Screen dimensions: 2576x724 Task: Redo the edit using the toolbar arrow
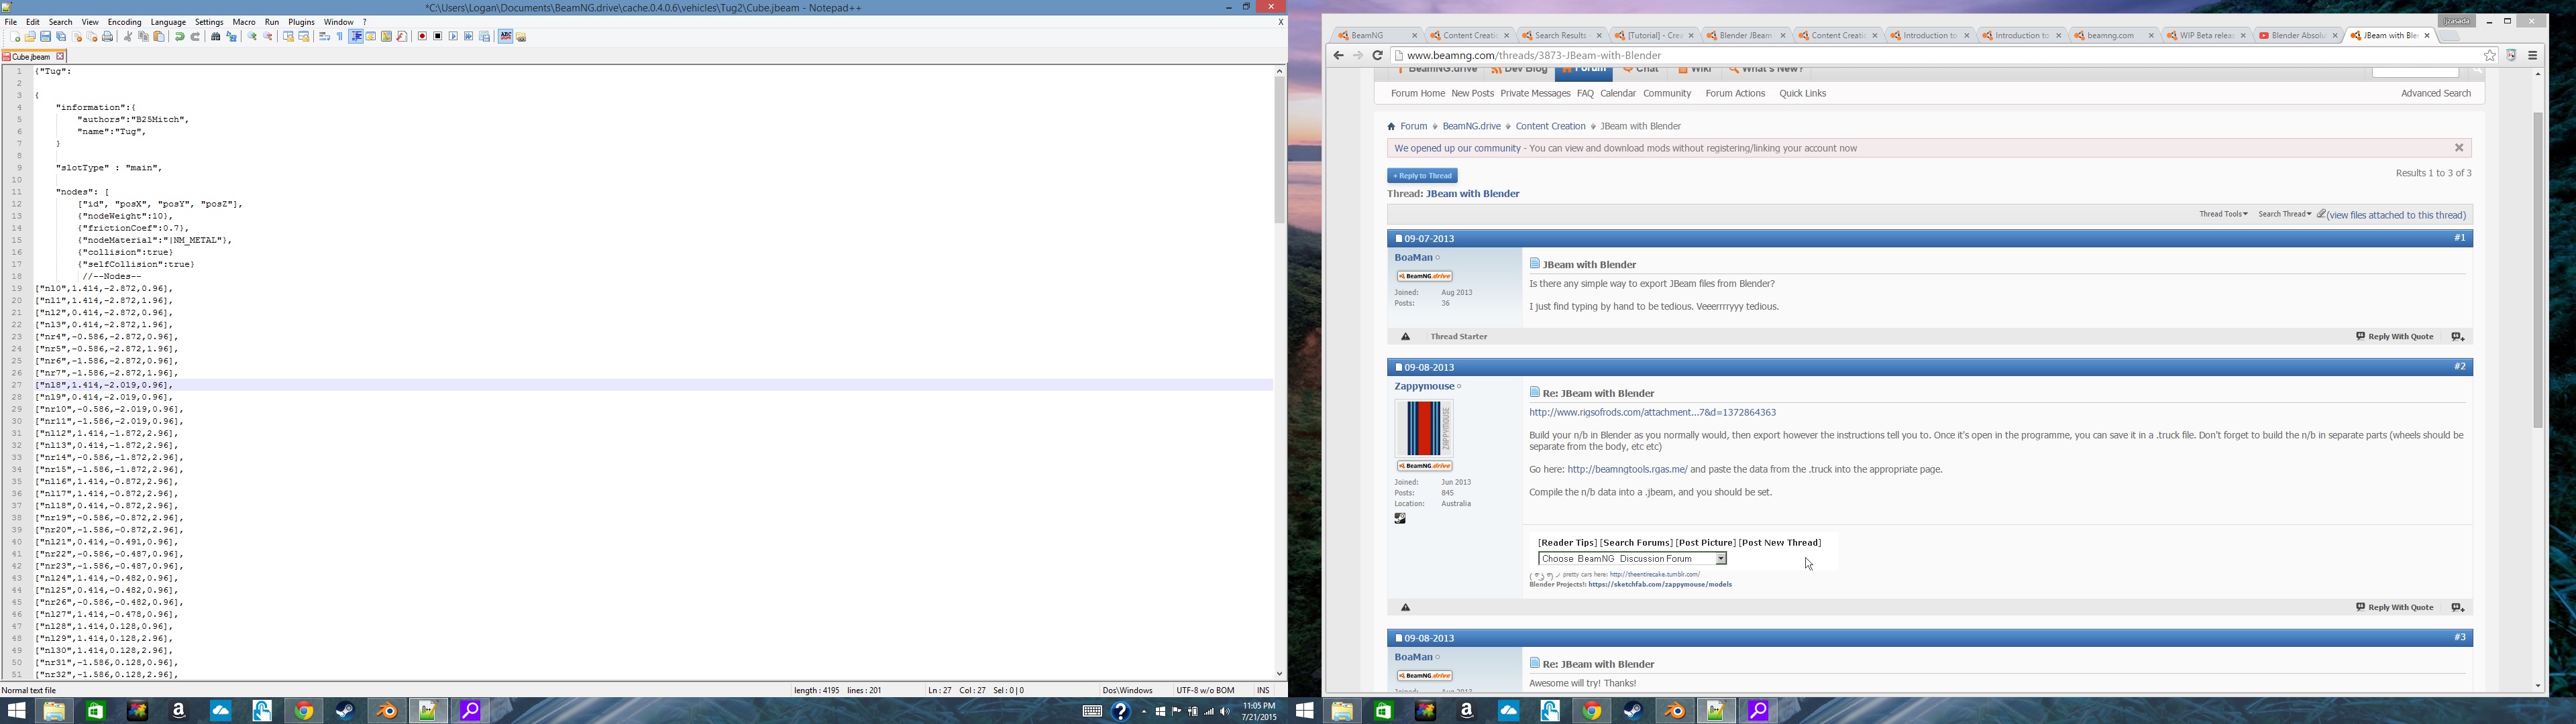pos(196,37)
